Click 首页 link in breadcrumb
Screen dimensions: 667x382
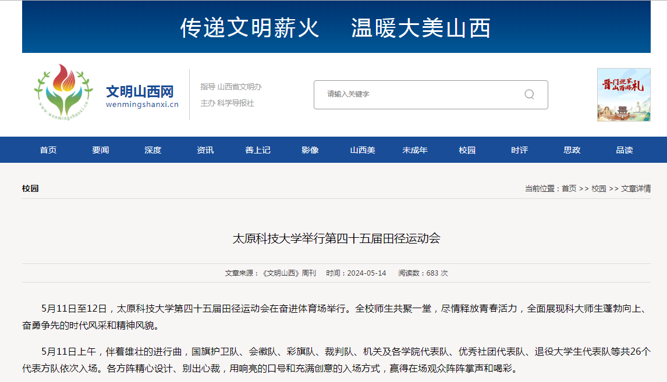click(x=569, y=188)
